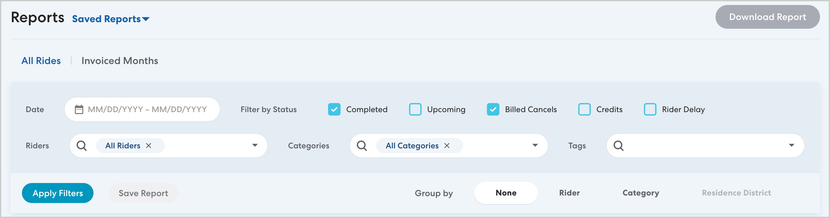Uncheck the Billed Cancels checkbox
Image resolution: width=830 pixels, height=218 pixels.
click(493, 110)
